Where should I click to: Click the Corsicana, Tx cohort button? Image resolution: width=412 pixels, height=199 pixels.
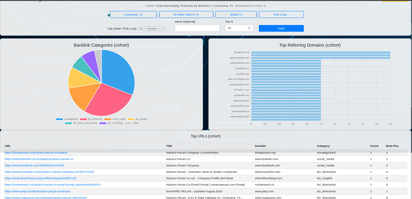(133, 14)
